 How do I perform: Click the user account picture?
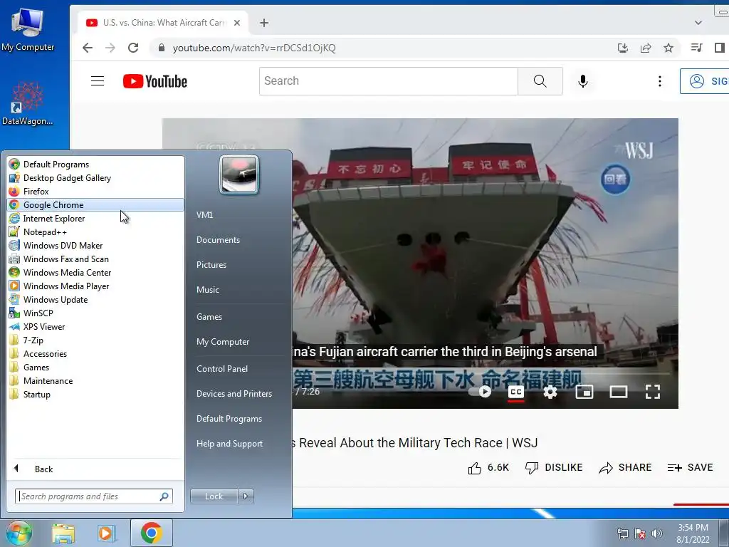click(x=239, y=174)
